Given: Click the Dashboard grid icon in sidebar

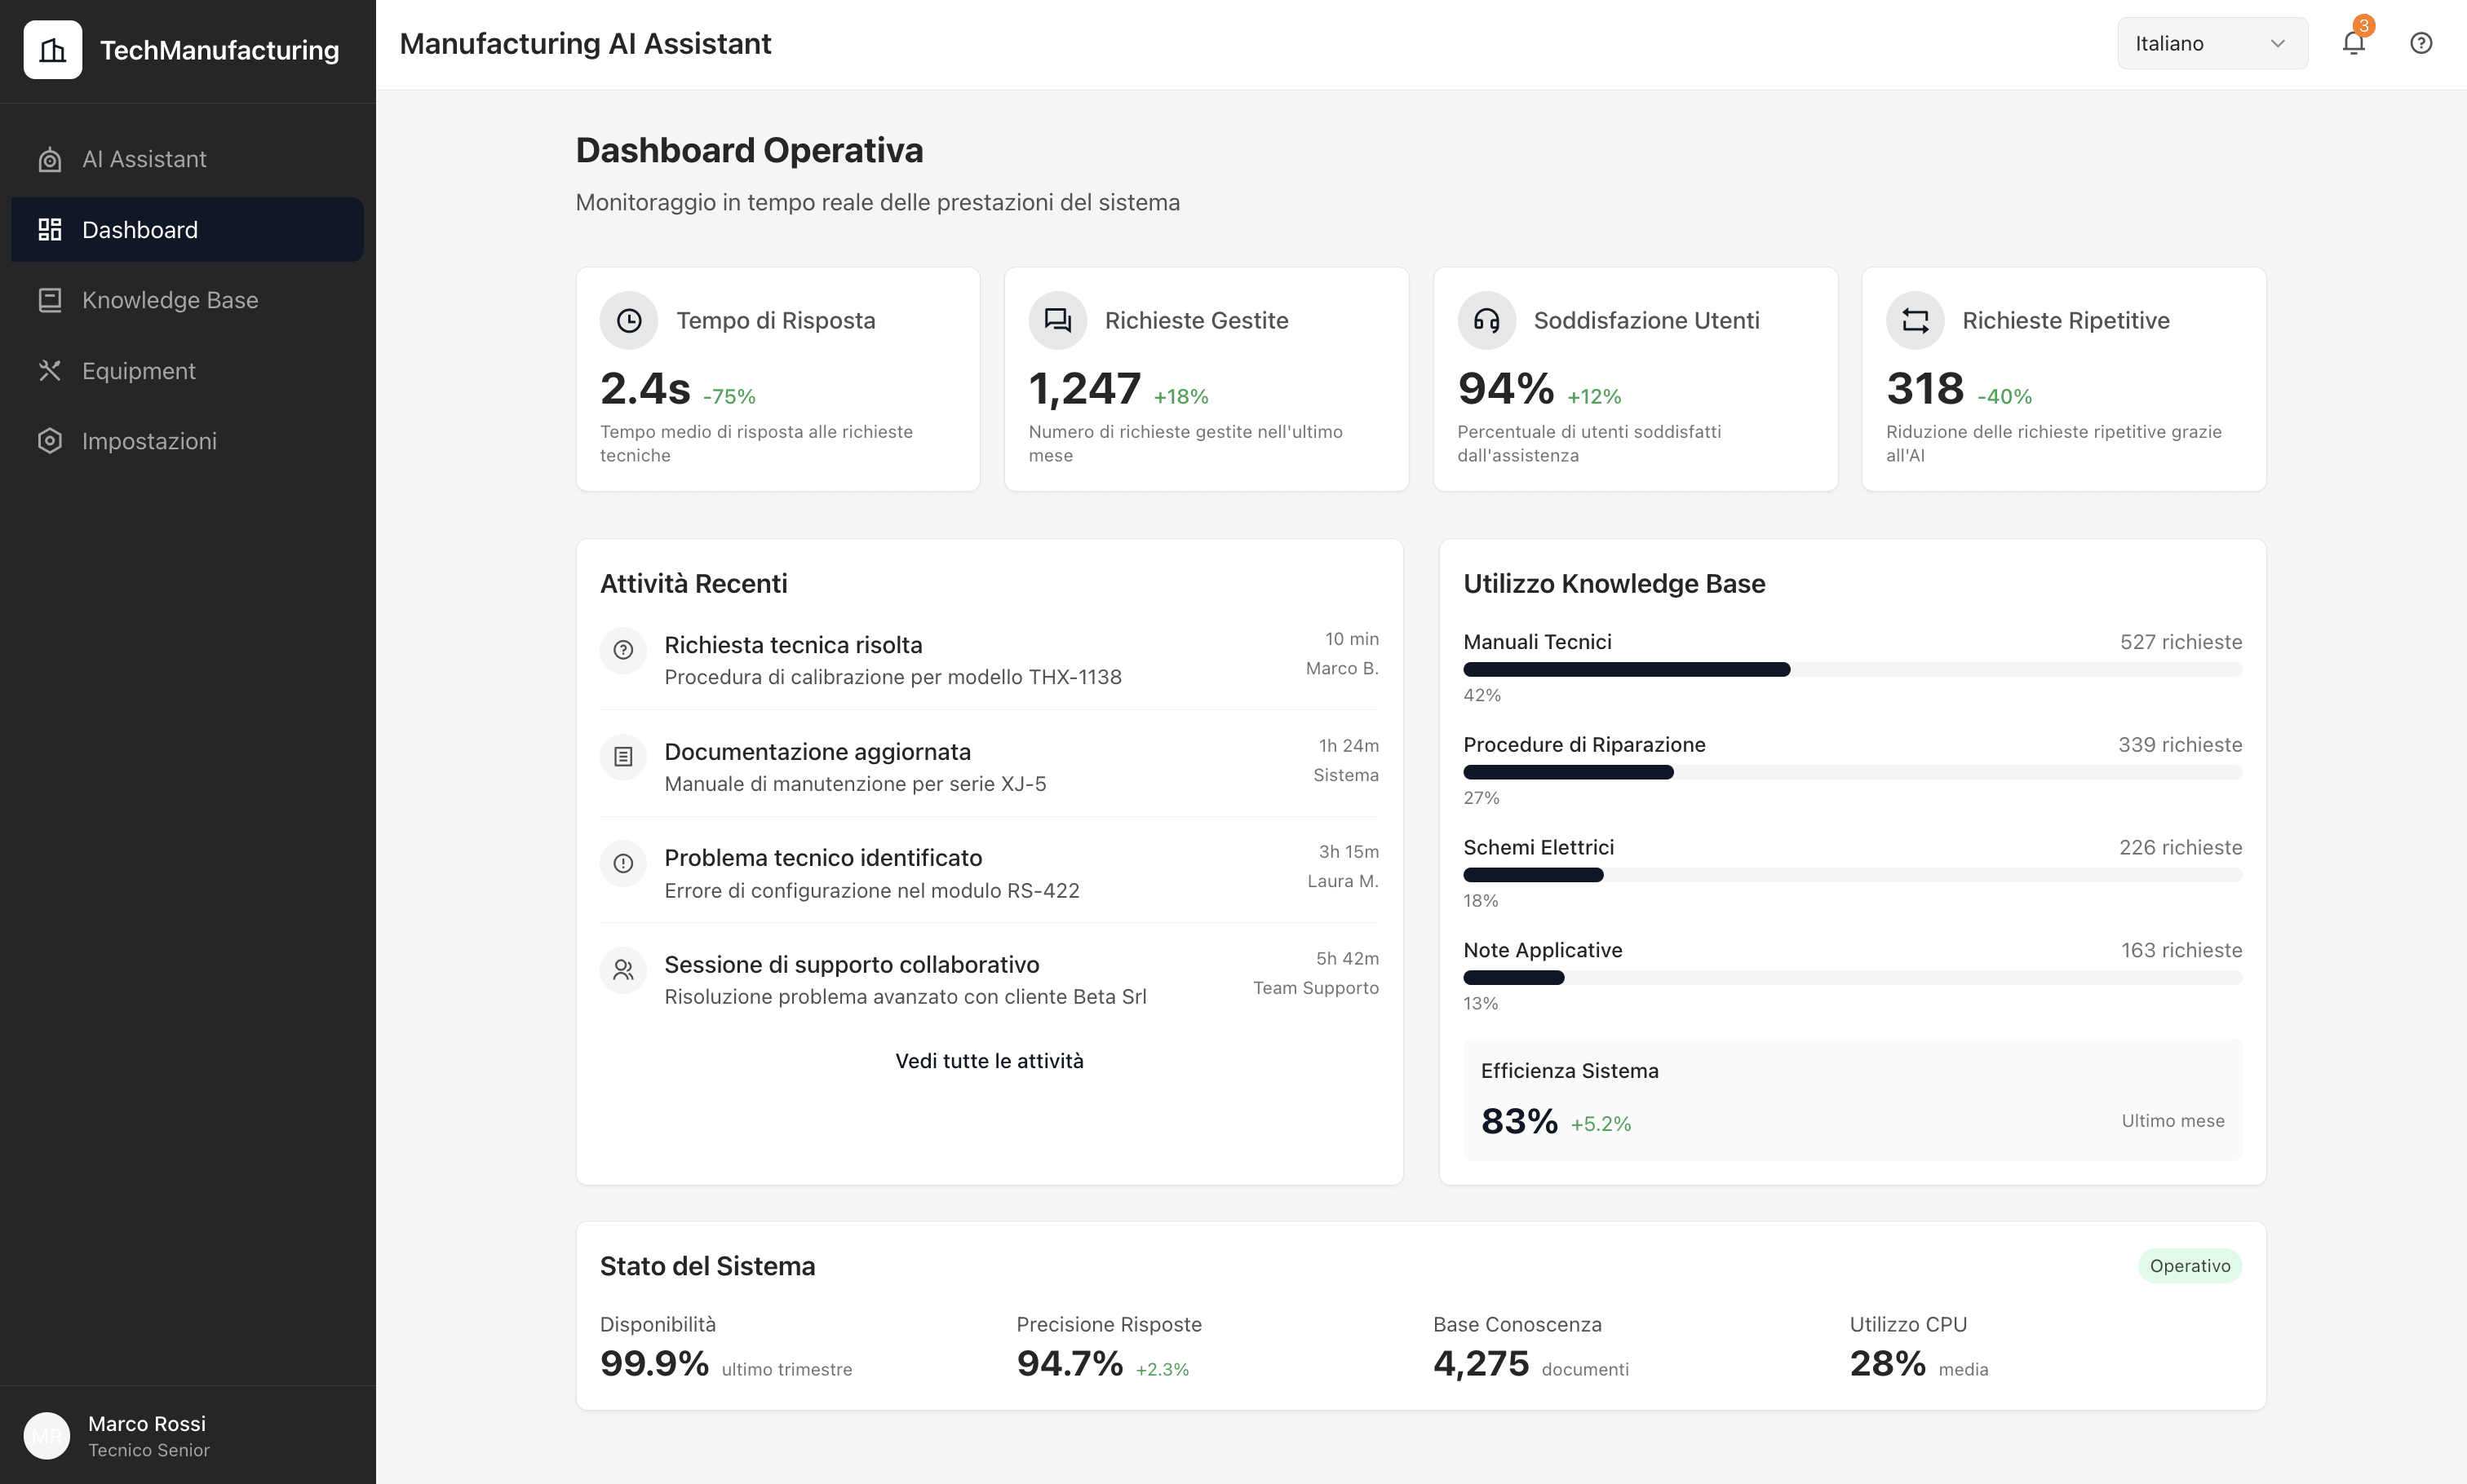Looking at the screenshot, I should tap(50, 230).
